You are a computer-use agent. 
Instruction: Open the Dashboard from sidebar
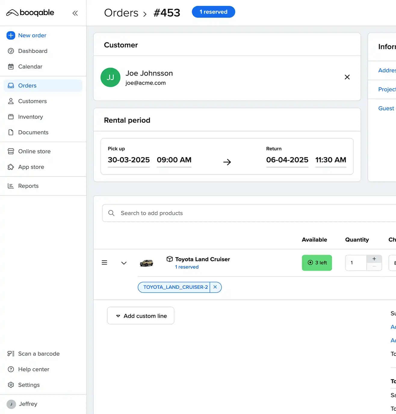(32, 51)
